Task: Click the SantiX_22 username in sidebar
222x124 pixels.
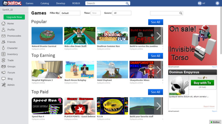Action: click(8, 10)
